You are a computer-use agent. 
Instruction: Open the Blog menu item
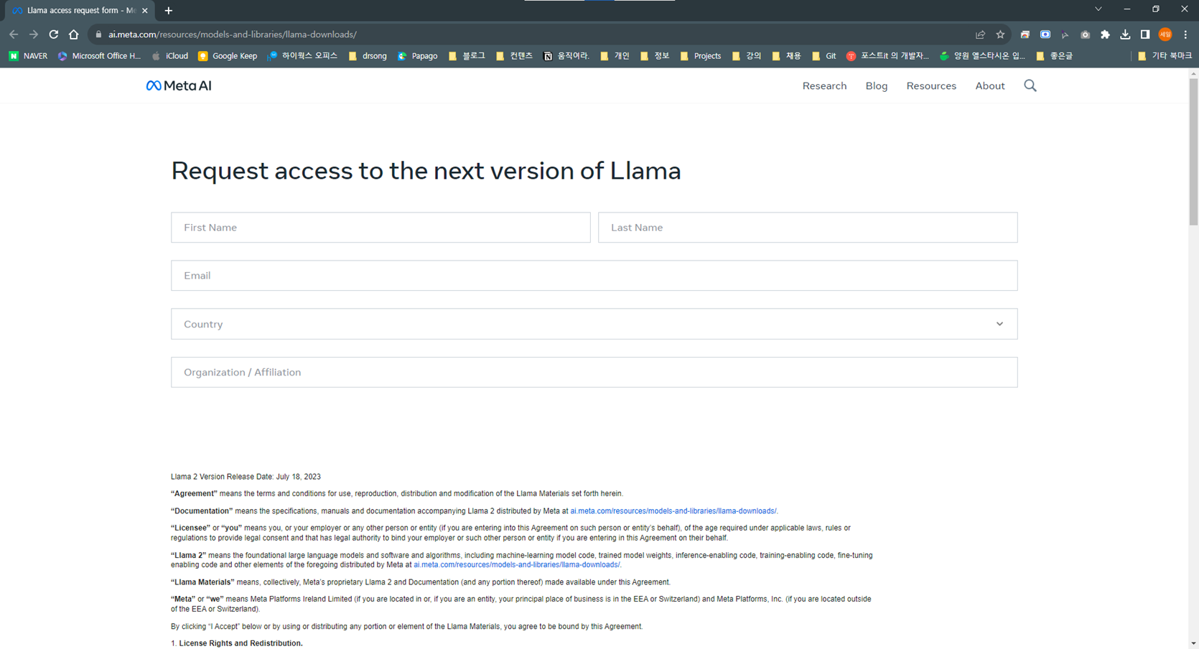coord(877,85)
